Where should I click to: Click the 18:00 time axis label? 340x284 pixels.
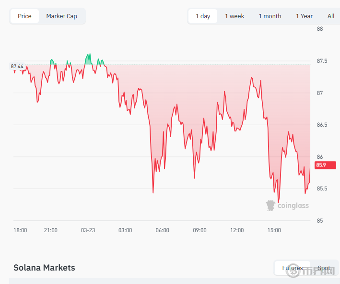[21, 230]
